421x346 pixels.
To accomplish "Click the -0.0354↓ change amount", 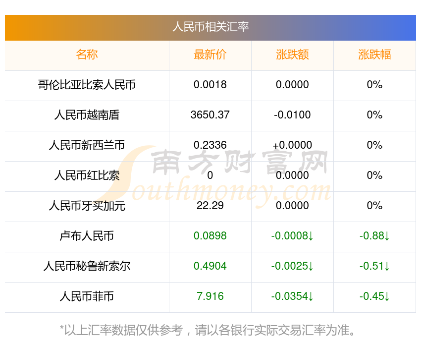I will 292,296.
